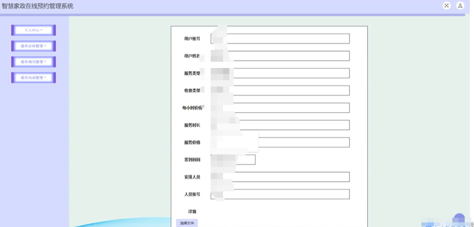Click the round floating button at bottom right
The image size is (474, 227).
pyautogui.click(x=459, y=219)
